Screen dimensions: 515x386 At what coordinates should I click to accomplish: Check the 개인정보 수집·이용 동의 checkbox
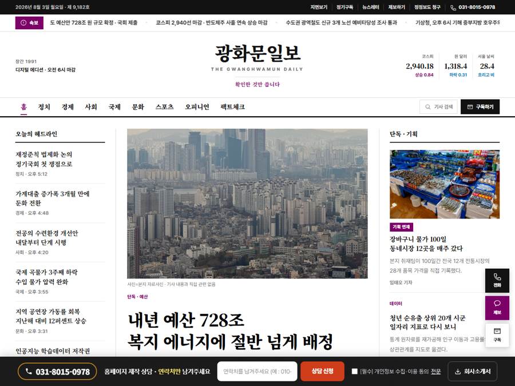tap(354, 371)
